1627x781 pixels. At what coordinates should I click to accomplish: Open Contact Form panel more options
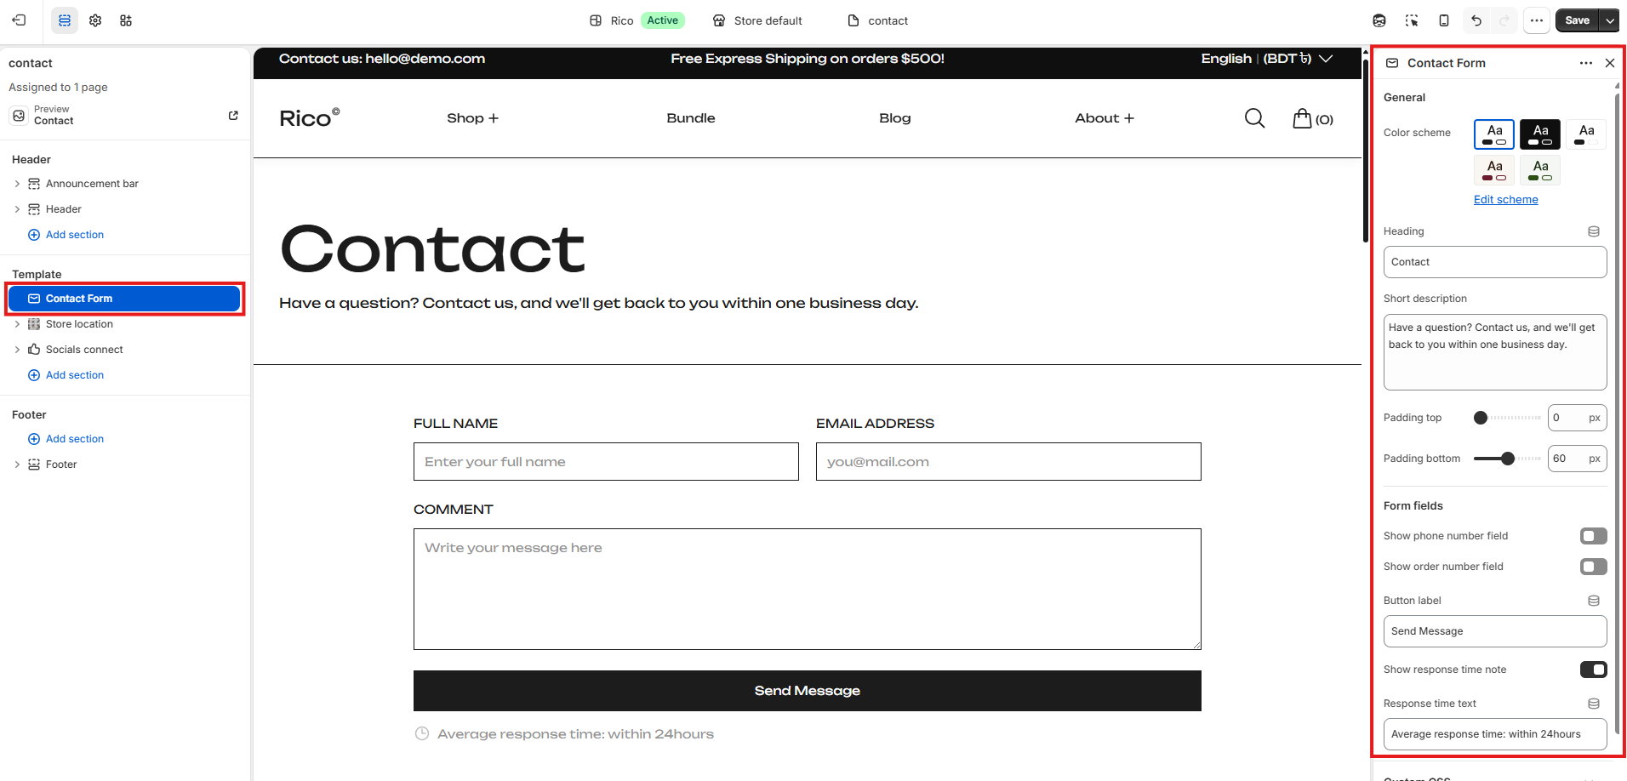[x=1586, y=63]
